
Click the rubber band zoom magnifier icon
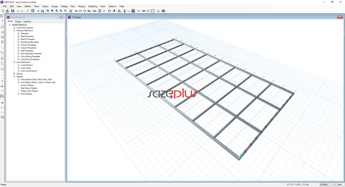click(48, 11)
